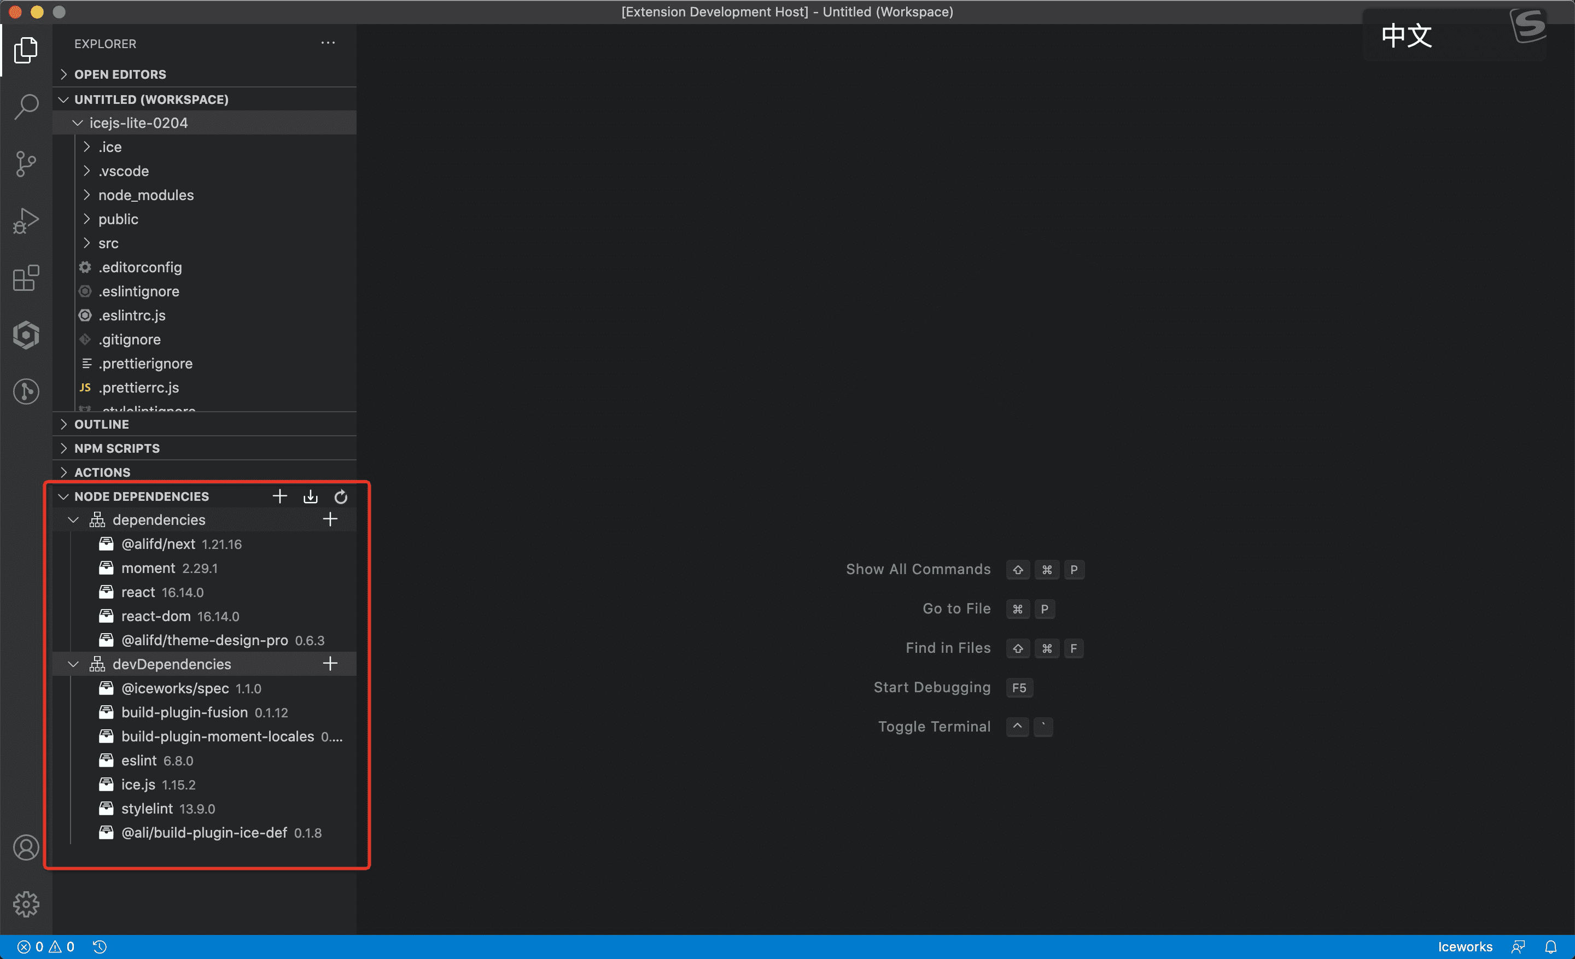This screenshot has width=1575, height=959.
Task: Click the 中文 input language indicator
Action: click(x=1406, y=35)
